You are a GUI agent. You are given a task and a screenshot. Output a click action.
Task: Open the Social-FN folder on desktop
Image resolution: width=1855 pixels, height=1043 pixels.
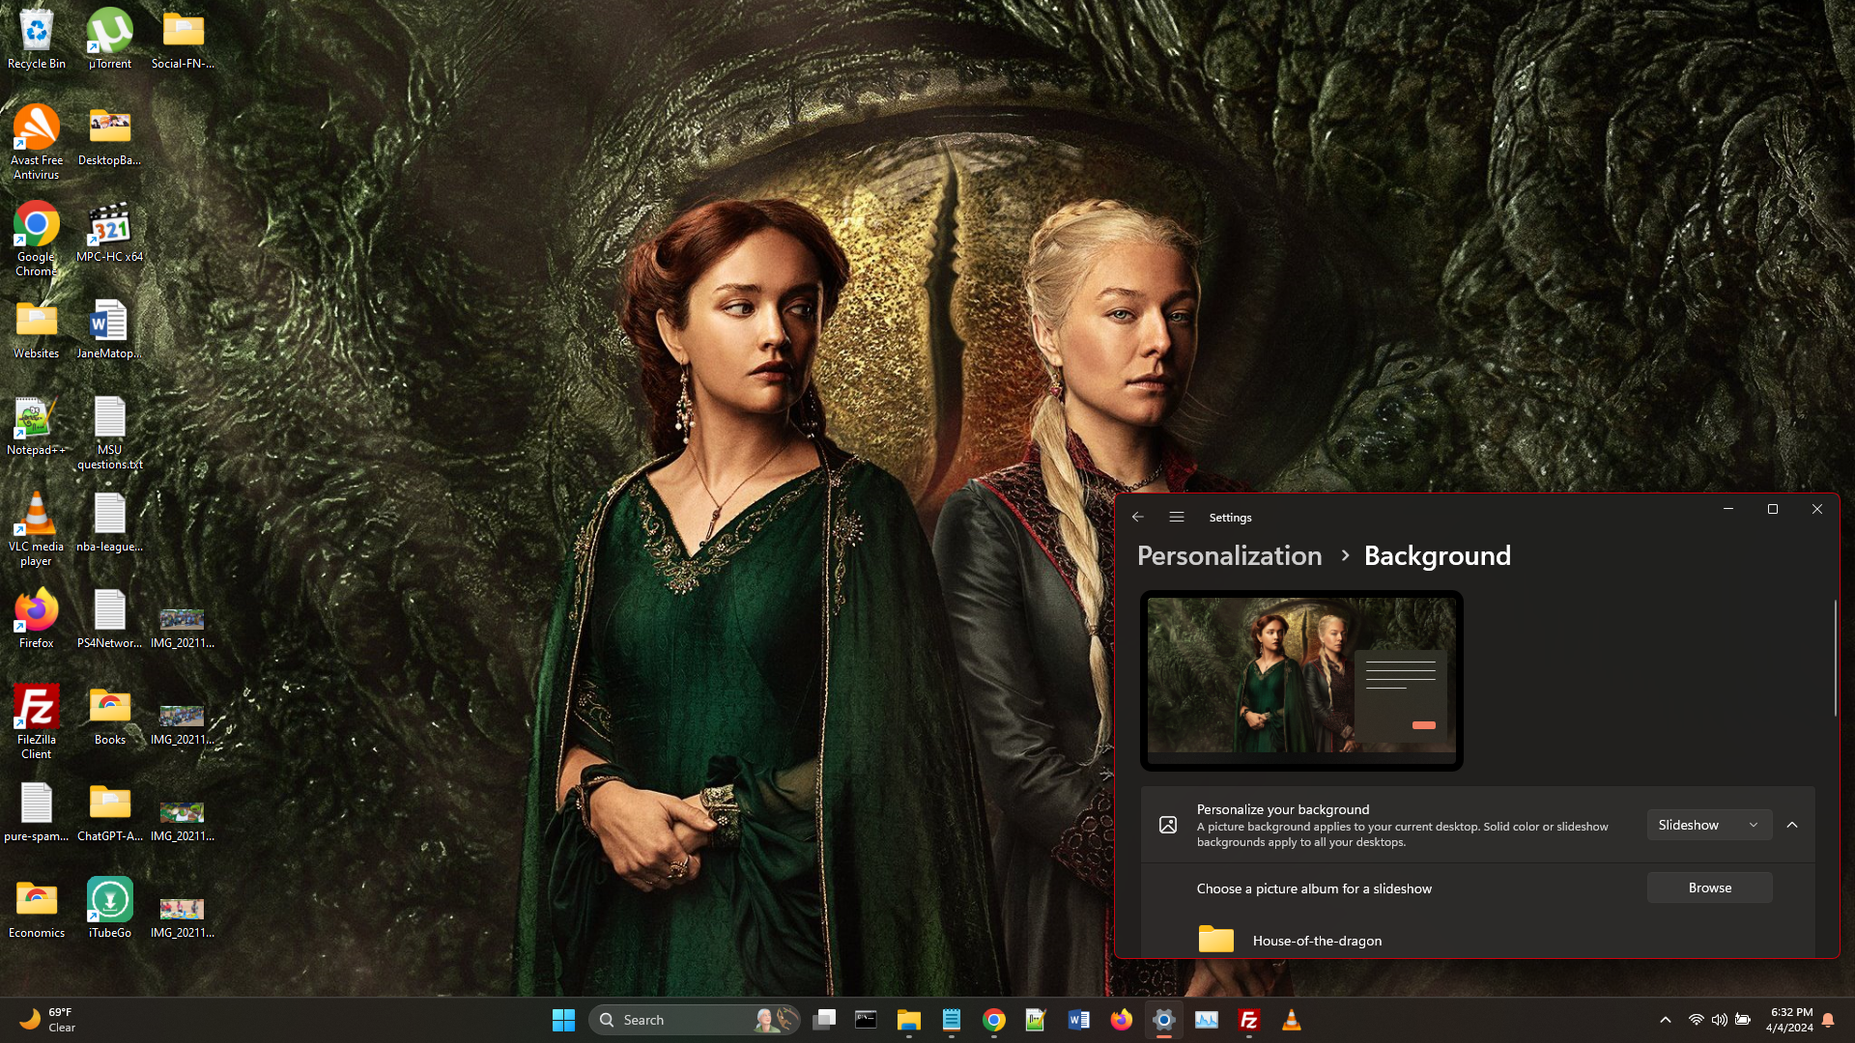click(183, 39)
